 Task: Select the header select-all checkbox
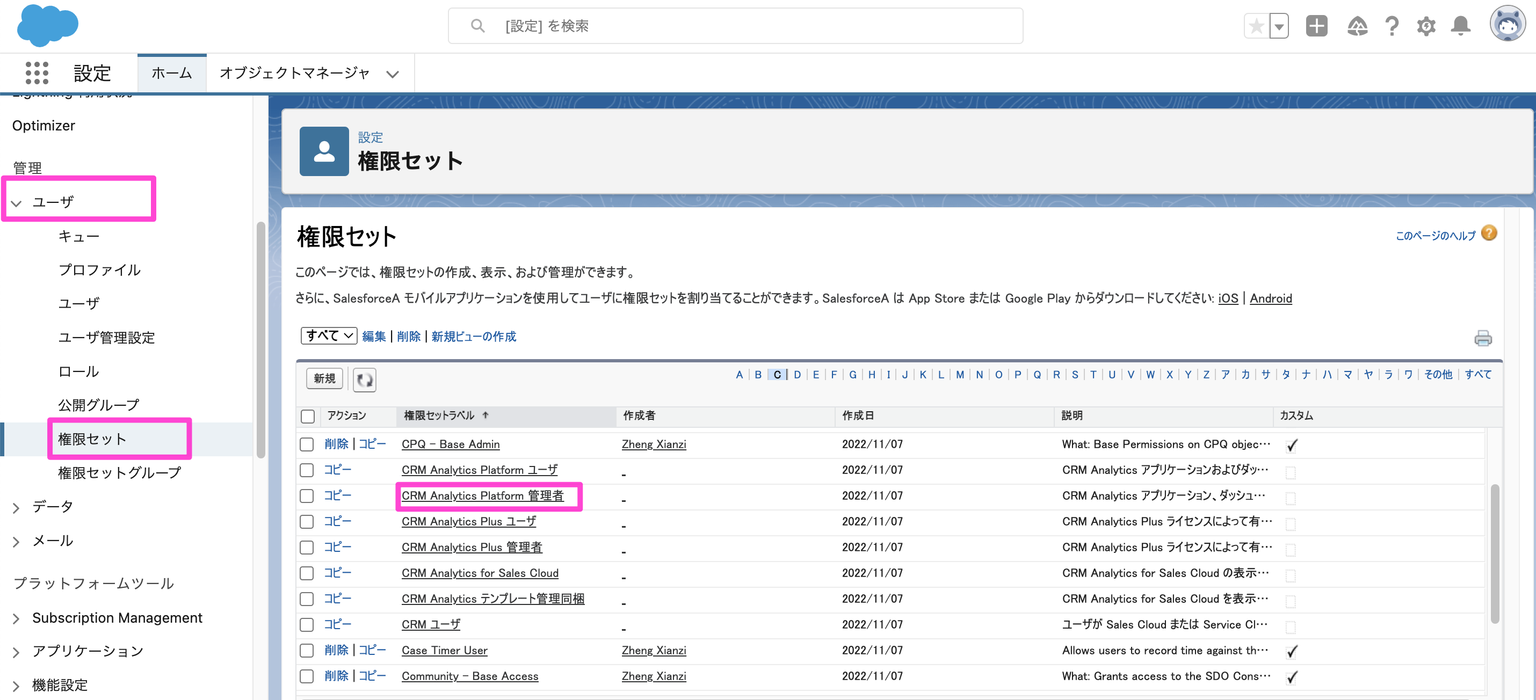pyautogui.click(x=307, y=416)
